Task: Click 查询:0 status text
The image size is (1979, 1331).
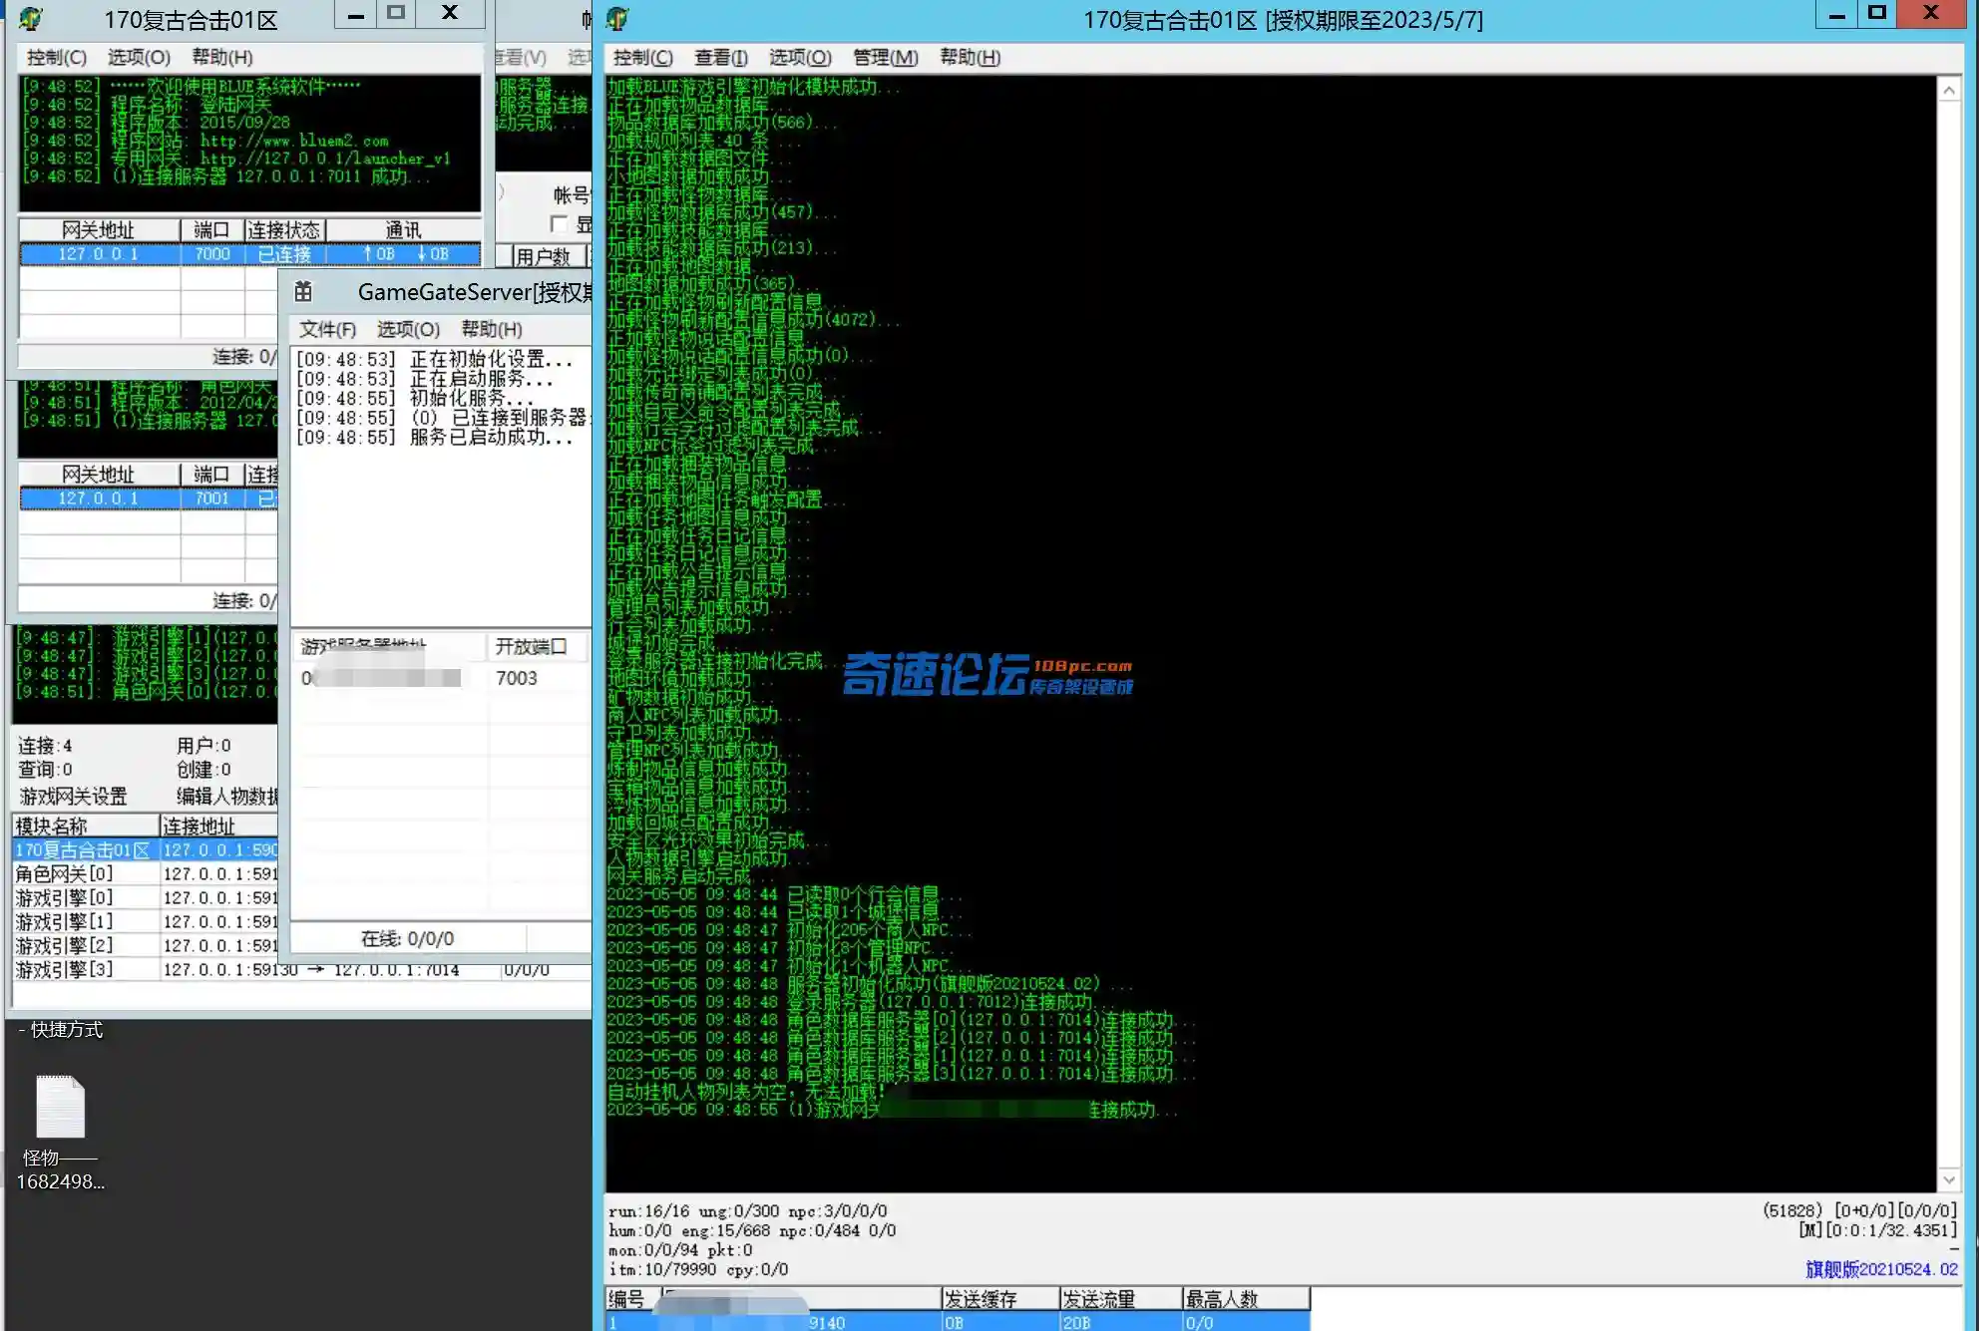Action: (45, 770)
